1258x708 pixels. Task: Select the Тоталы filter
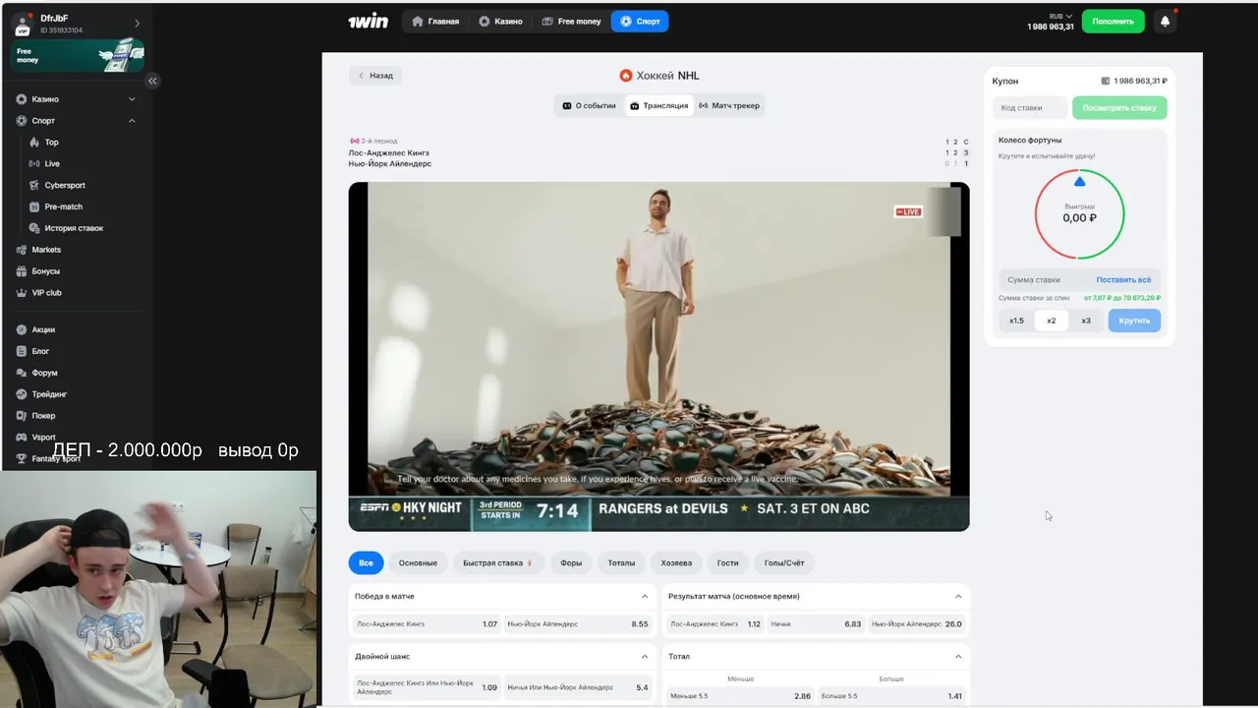pyautogui.click(x=621, y=563)
